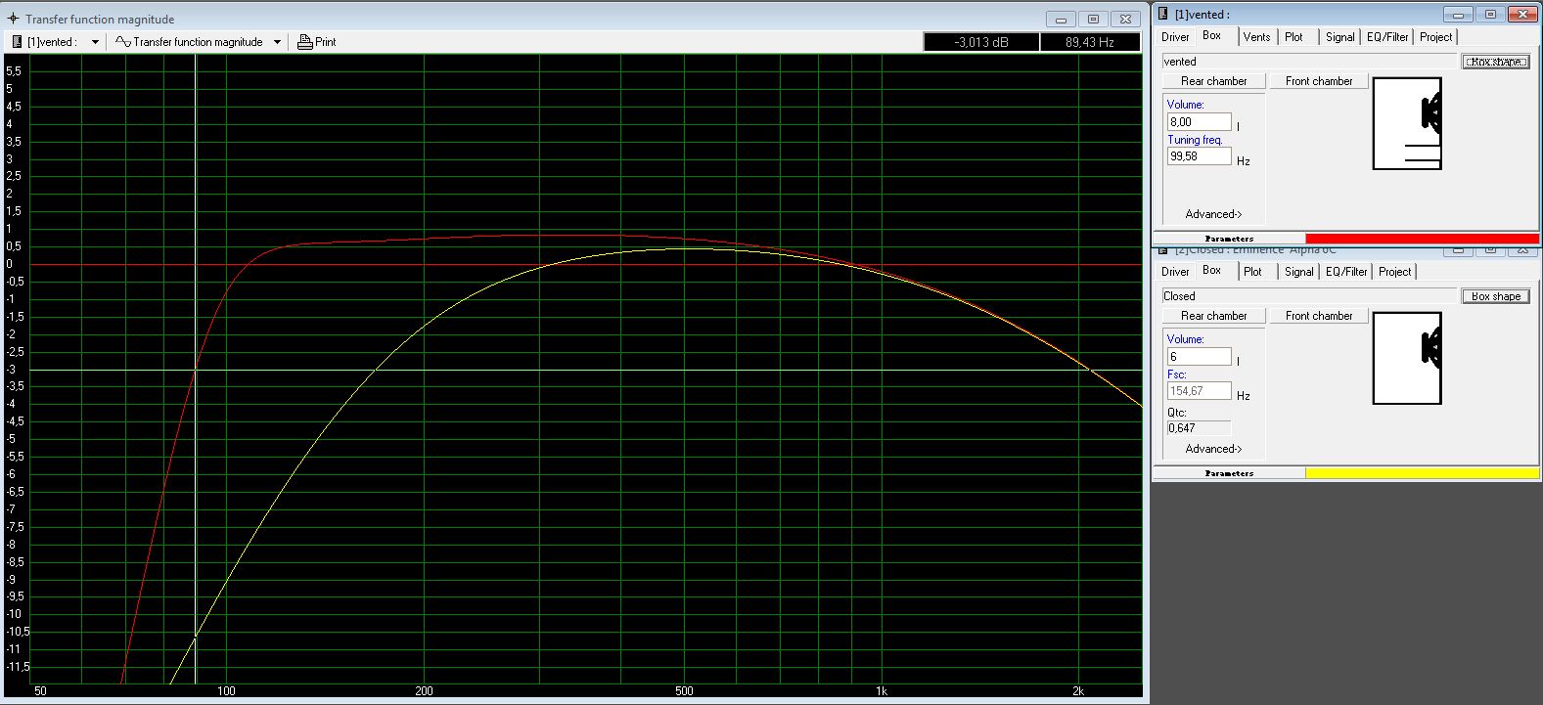
Task: Click the yellow color bar next to Parameters
Action: [1422, 473]
